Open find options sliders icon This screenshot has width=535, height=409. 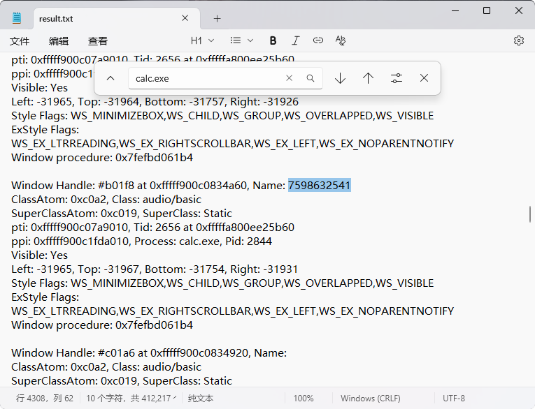[396, 78]
